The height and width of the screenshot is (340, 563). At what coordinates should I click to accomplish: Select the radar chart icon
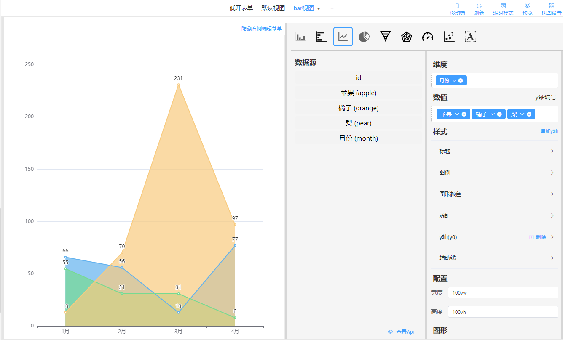tap(406, 37)
